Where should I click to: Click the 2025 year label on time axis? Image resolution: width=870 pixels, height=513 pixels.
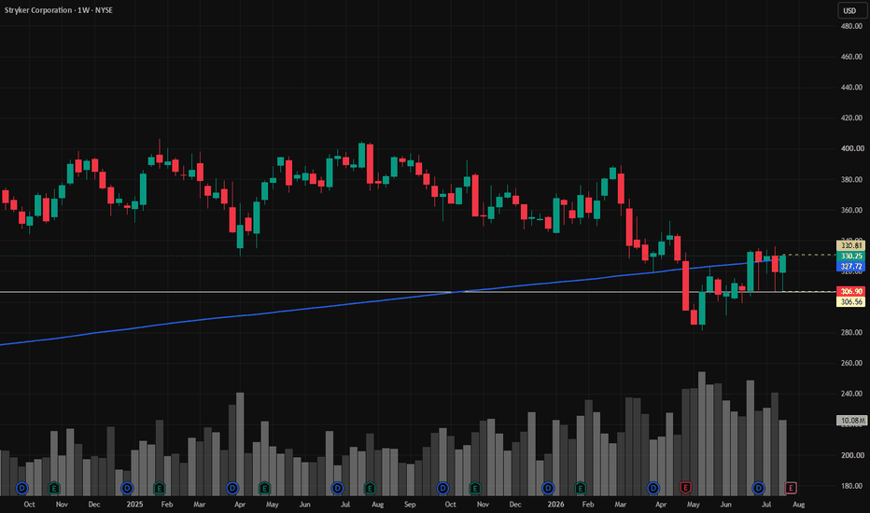pyautogui.click(x=134, y=504)
